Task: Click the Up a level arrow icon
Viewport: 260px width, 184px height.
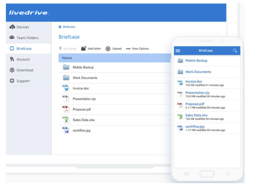Action: pyautogui.click(x=60, y=48)
